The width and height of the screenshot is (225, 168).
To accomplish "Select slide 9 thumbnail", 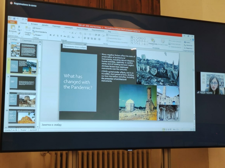I will pyautogui.click(x=22, y=100).
